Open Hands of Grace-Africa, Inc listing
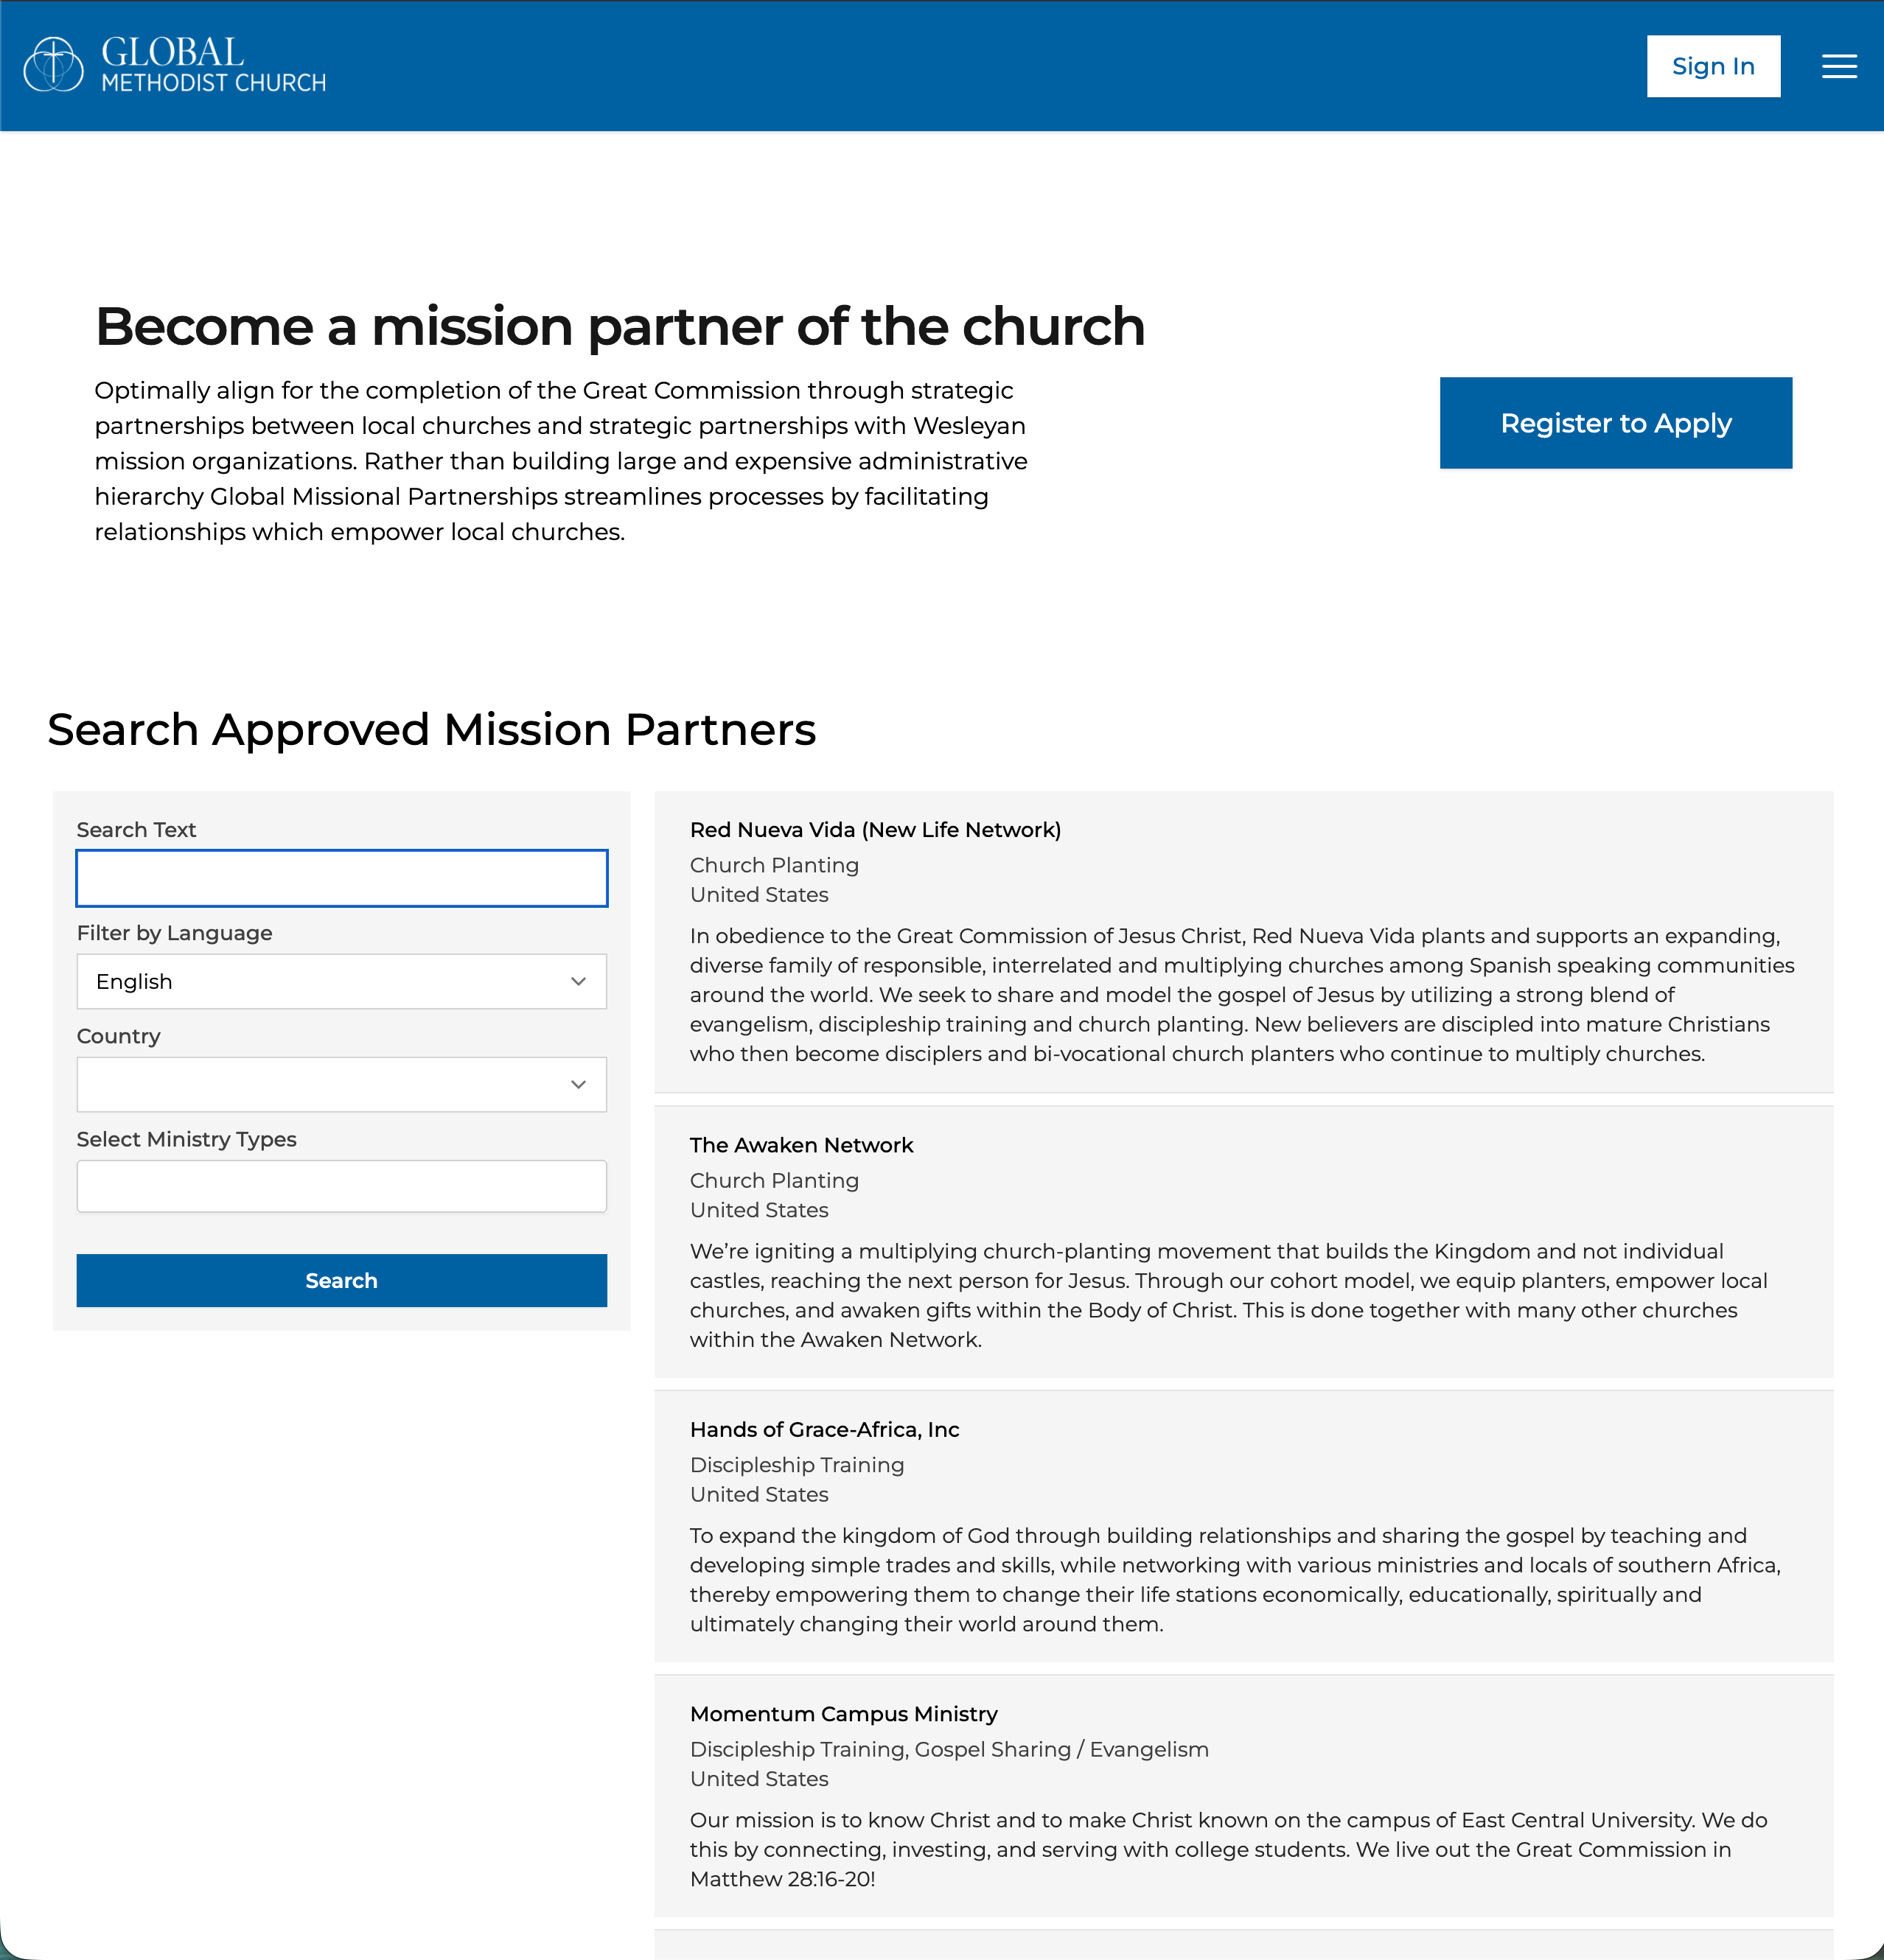Image resolution: width=1884 pixels, height=1960 pixels. 825,1430
